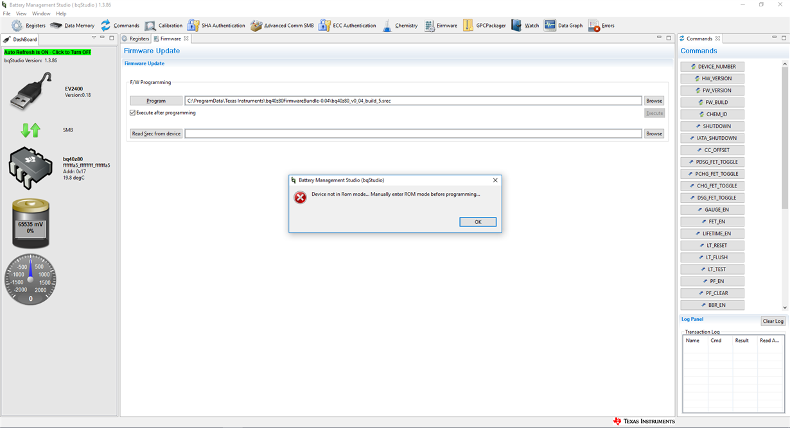Click the Result column header
790x428 pixels.
click(x=744, y=341)
